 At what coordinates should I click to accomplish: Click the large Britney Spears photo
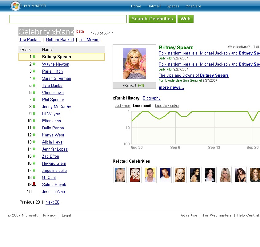(134, 63)
